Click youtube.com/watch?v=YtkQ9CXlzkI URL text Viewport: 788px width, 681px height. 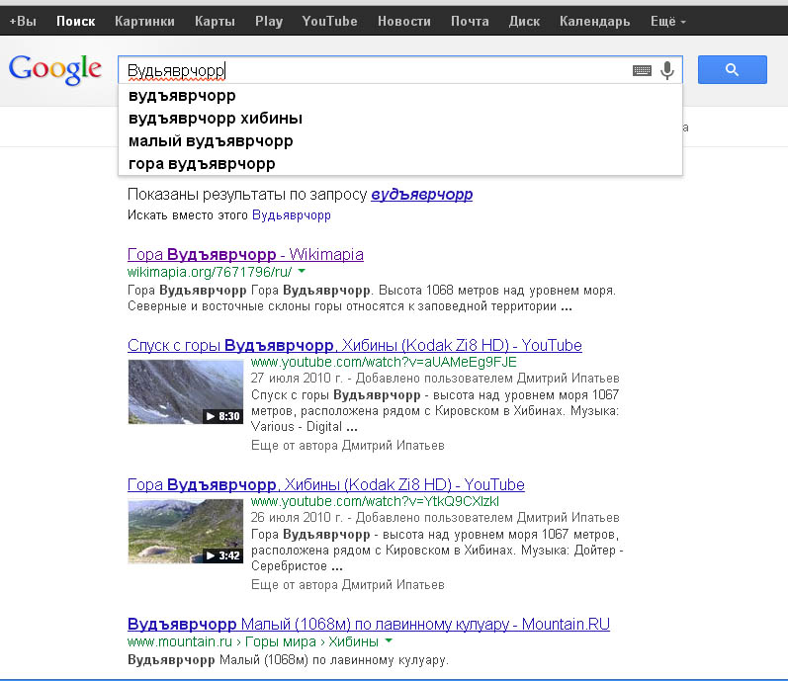click(375, 501)
